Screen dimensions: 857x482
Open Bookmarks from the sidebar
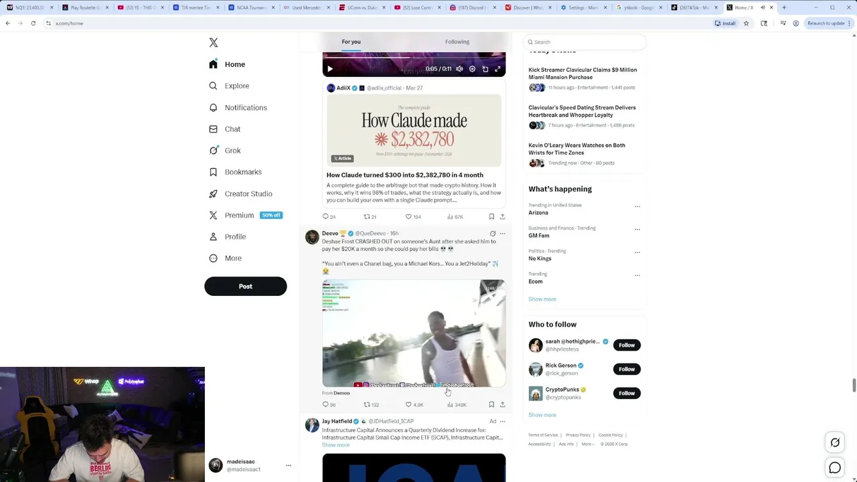[235, 172]
